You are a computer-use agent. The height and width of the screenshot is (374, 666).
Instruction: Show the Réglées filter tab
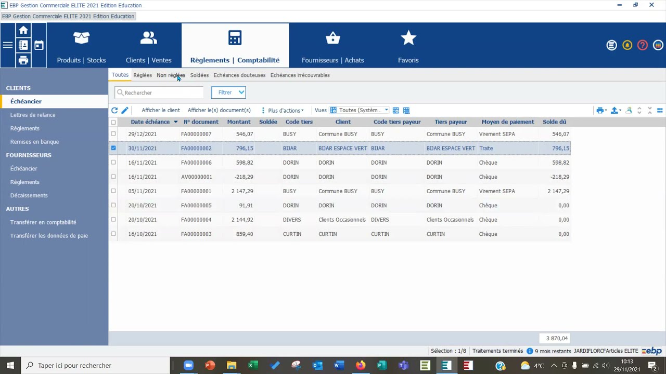pos(143,75)
